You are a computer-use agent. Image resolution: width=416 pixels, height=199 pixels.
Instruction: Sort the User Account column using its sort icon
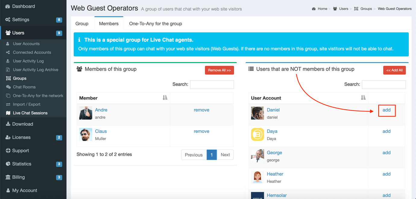coord(363,98)
